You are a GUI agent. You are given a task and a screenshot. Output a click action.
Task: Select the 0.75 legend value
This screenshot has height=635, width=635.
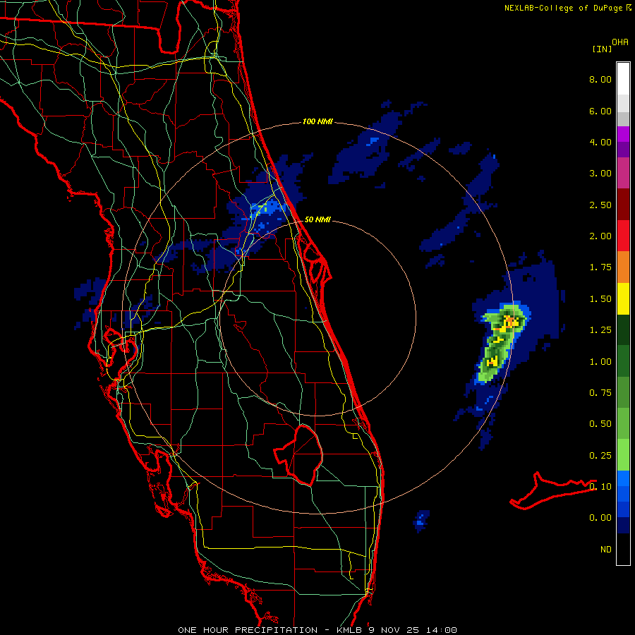pos(600,393)
